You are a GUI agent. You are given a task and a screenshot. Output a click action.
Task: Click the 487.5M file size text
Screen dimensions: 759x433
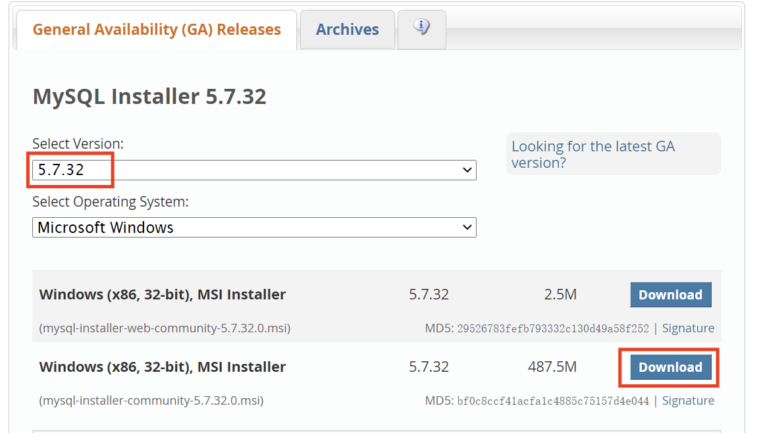coord(552,367)
